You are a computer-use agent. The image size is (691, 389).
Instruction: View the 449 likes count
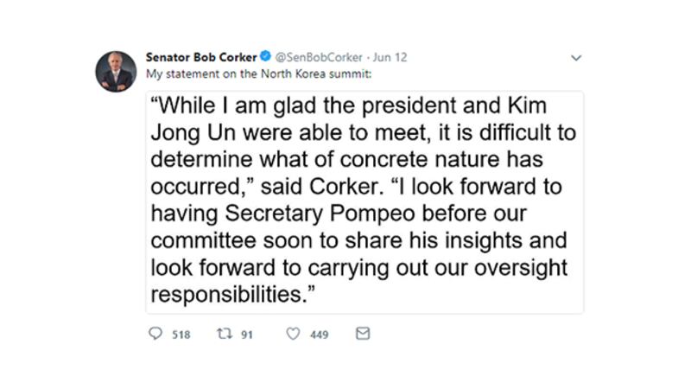pos(319,335)
